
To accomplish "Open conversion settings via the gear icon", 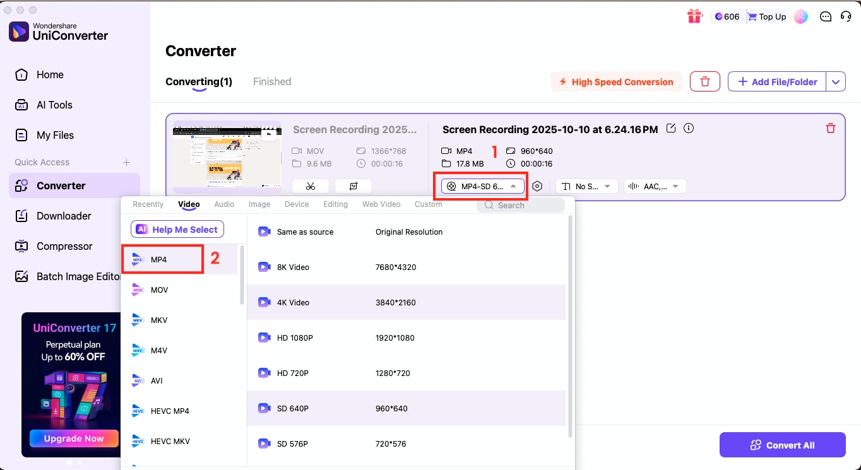I will [537, 185].
